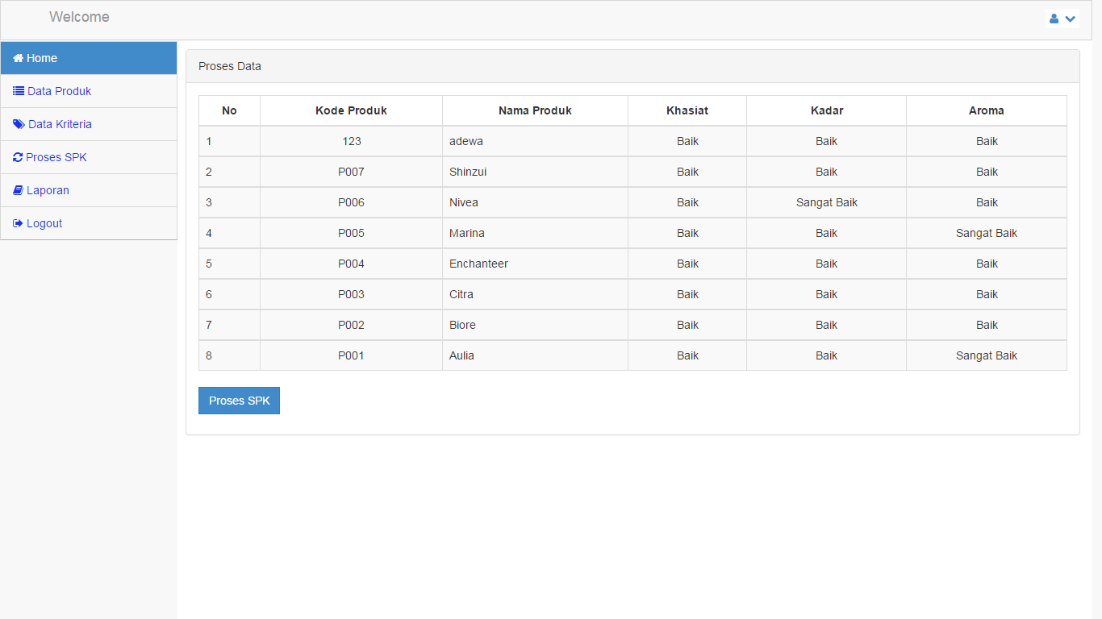
Task: Click the refresh icon beside Proses SPK
Action: pyautogui.click(x=18, y=157)
